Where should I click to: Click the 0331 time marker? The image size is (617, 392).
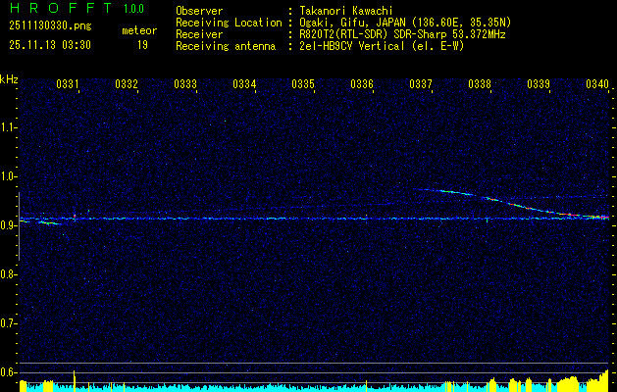tap(68, 84)
